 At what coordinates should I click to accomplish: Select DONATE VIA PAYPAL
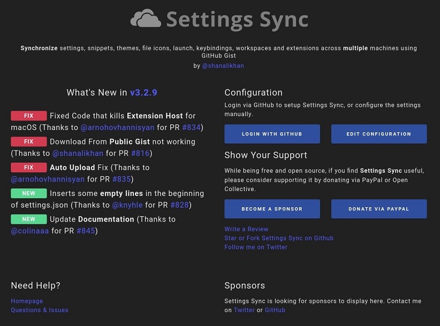click(379, 209)
